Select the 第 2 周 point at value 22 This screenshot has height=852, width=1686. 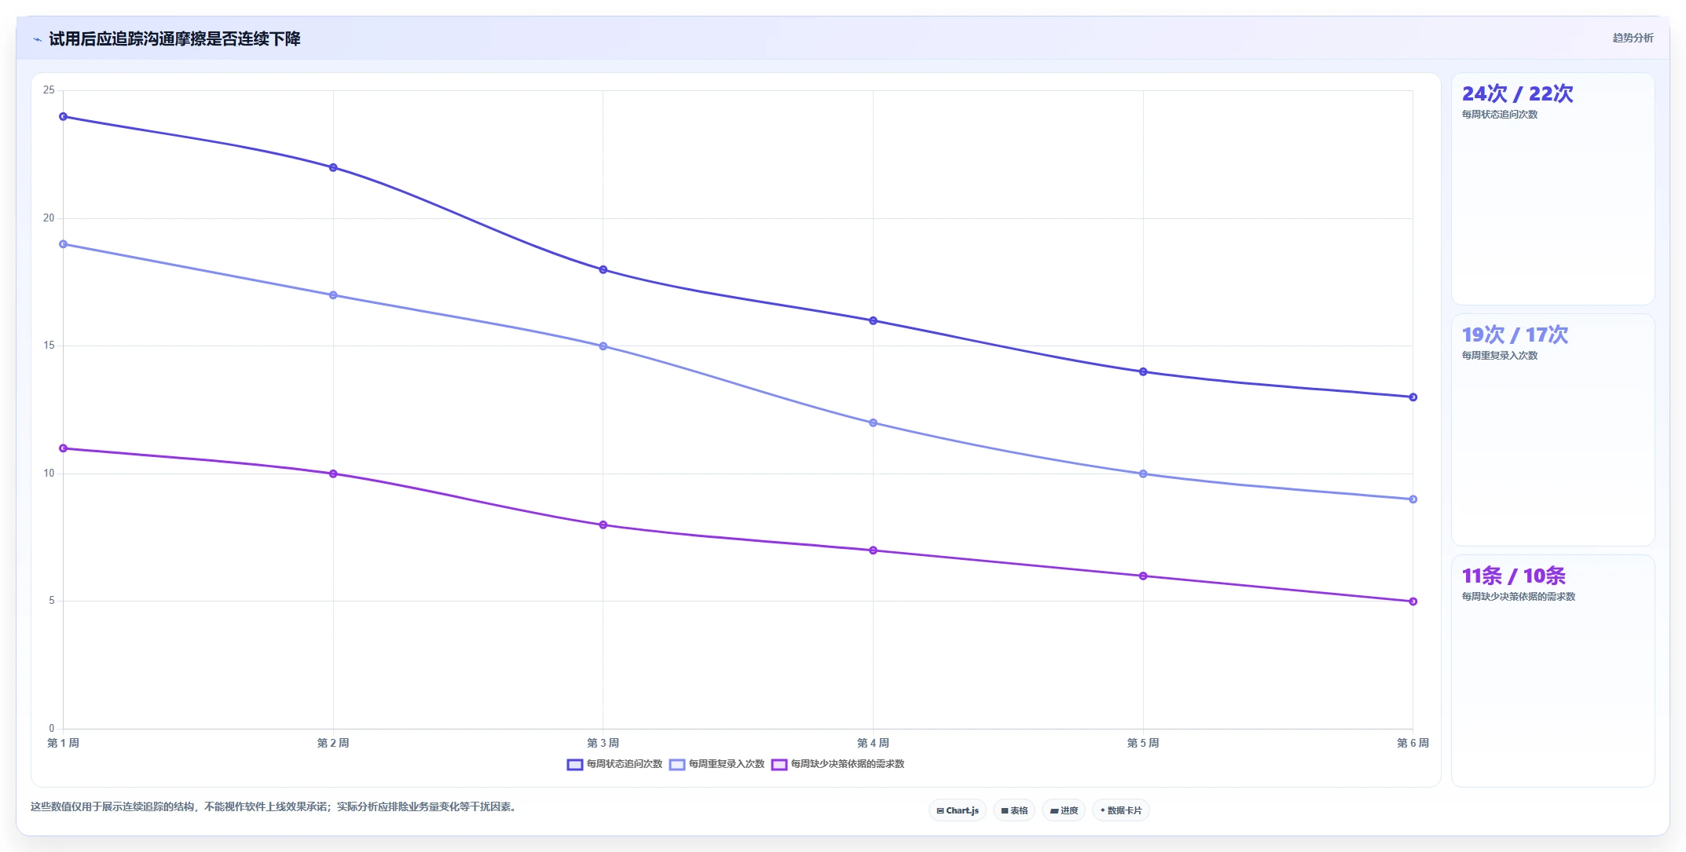(333, 167)
